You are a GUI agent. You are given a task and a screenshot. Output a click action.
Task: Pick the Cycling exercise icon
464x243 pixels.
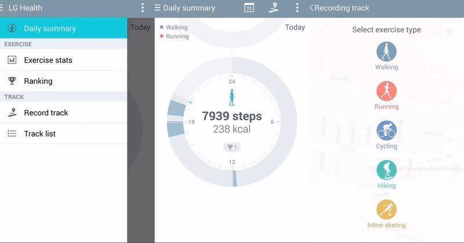[386, 130]
